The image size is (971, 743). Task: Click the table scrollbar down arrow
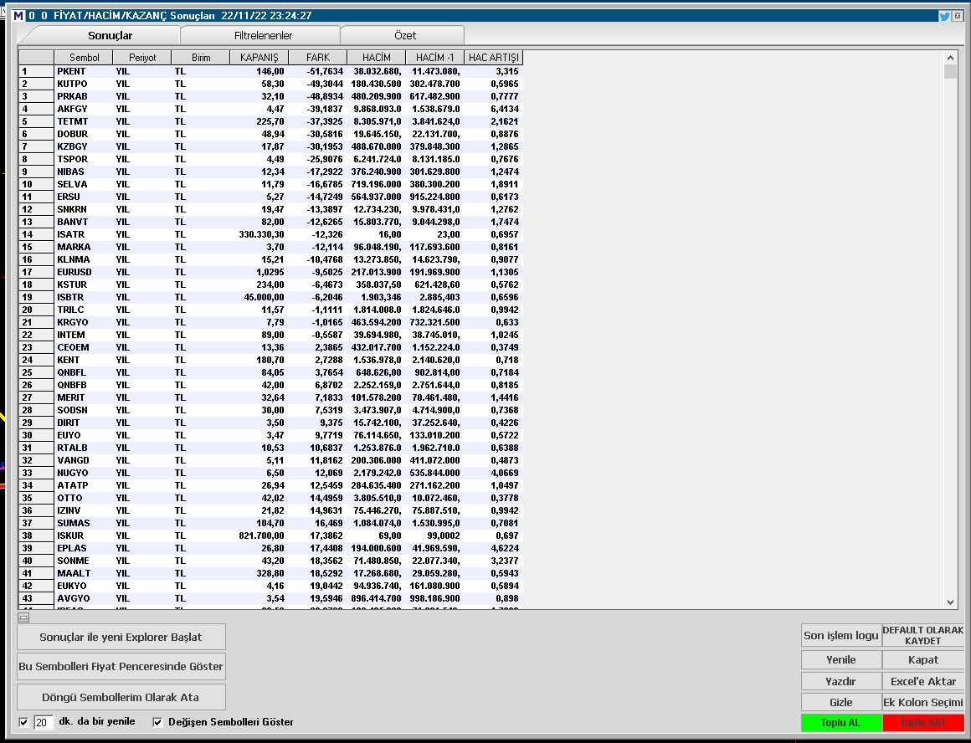click(x=951, y=602)
